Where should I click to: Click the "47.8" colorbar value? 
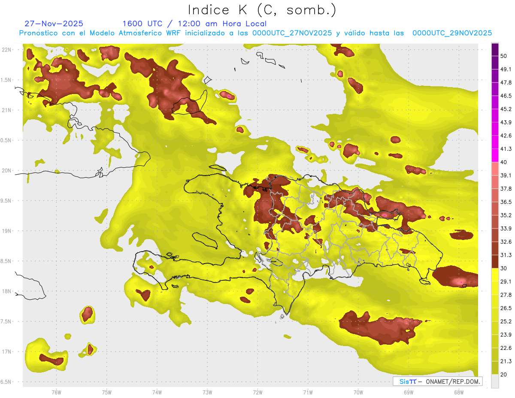506,82
